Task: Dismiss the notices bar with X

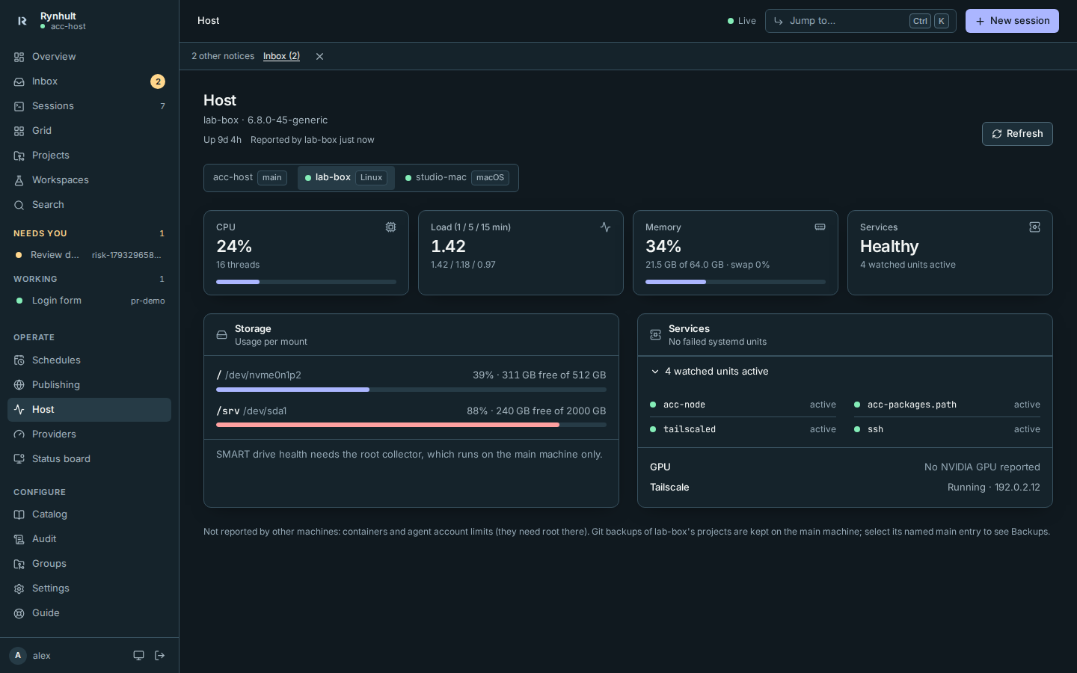Action: click(319, 57)
